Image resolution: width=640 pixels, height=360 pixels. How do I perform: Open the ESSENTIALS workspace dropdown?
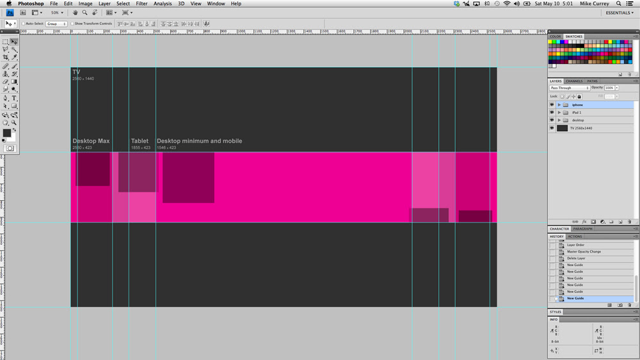(x=620, y=13)
